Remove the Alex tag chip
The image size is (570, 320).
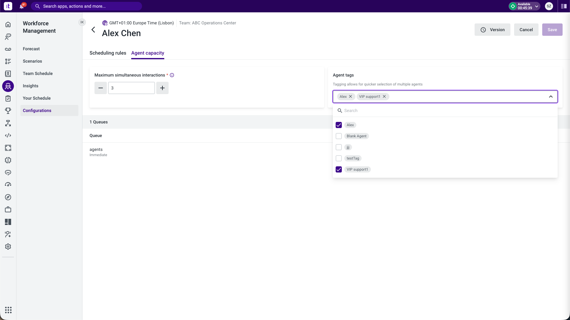coord(350,97)
